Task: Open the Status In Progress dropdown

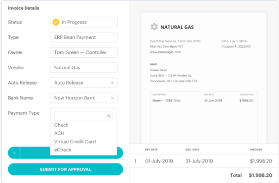Action: (x=84, y=22)
